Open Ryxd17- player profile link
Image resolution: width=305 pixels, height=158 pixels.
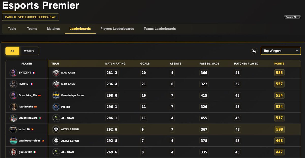tap(24, 84)
